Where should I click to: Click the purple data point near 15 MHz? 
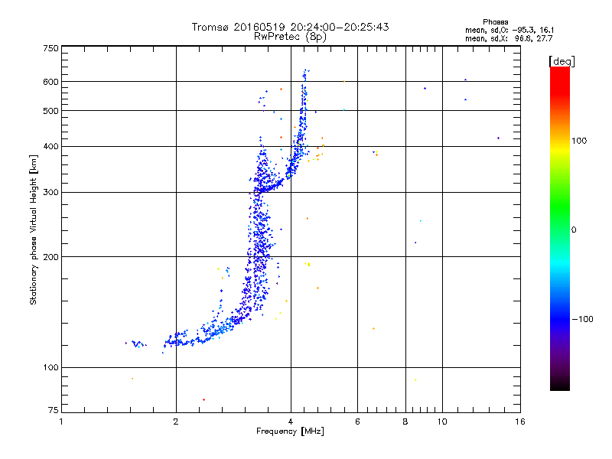pyautogui.click(x=499, y=138)
